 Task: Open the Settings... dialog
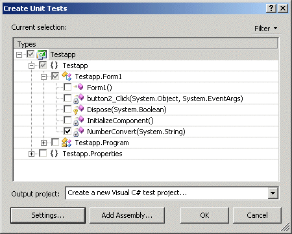48,215
